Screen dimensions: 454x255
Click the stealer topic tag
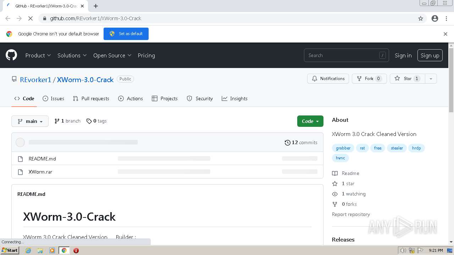397,148
